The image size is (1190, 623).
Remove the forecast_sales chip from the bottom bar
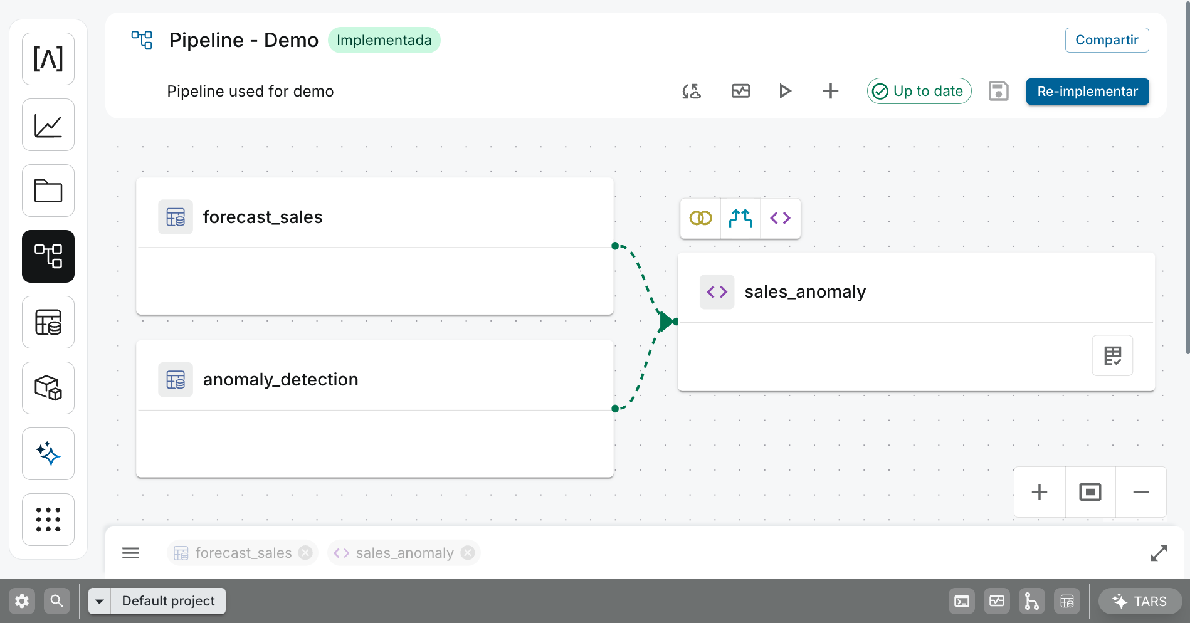(305, 552)
